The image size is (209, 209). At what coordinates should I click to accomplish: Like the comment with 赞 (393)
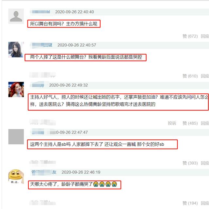(x=190, y=163)
